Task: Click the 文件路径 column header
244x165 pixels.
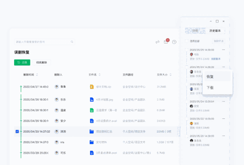Action: tap(128, 75)
